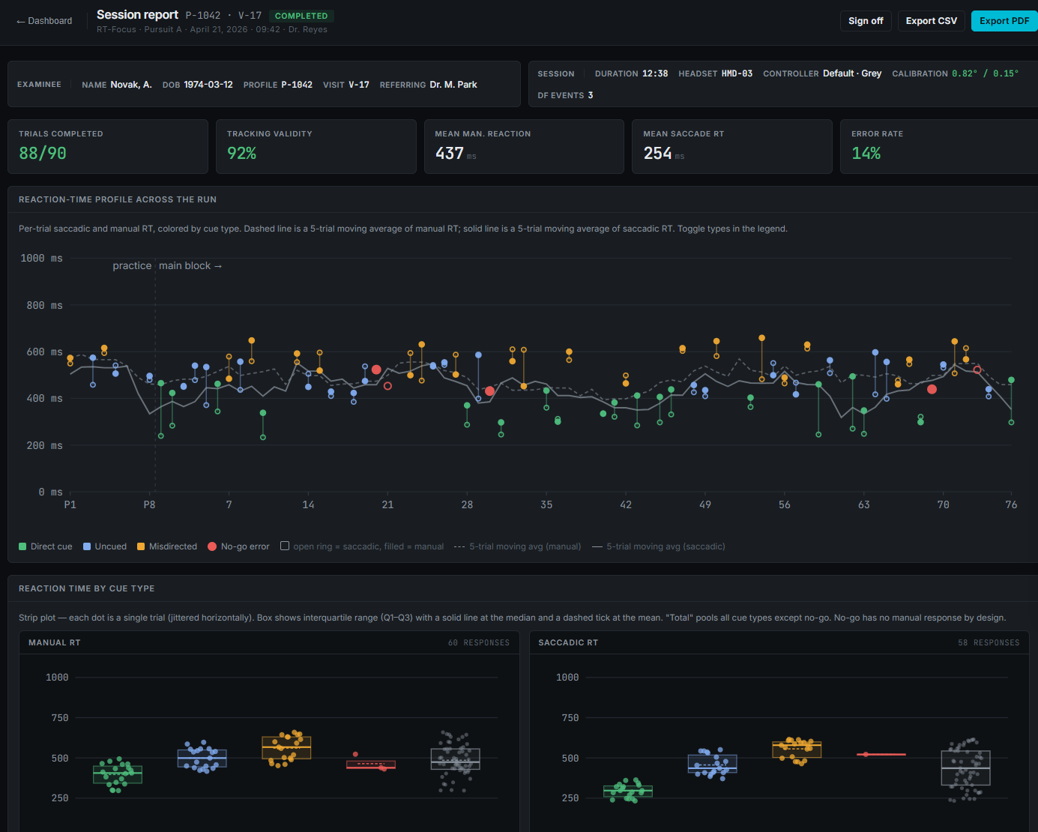The height and width of the screenshot is (832, 1038).
Task: Click the 58 RESPONSES label
Action: point(989,642)
